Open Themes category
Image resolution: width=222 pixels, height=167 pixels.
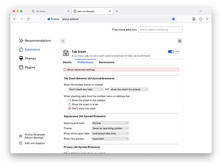(x=27, y=58)
